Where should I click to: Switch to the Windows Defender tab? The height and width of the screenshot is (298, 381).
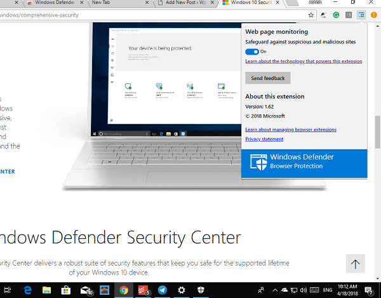pos(55,3)
